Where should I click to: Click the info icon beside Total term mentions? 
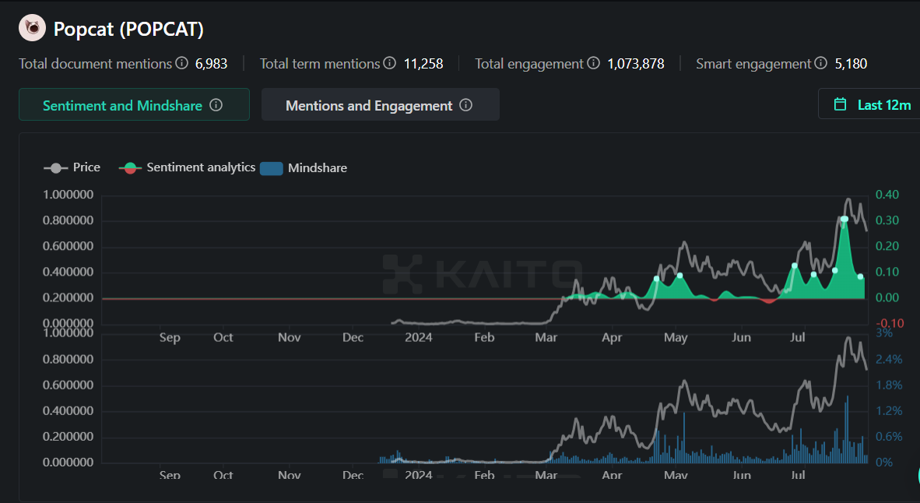389,64
